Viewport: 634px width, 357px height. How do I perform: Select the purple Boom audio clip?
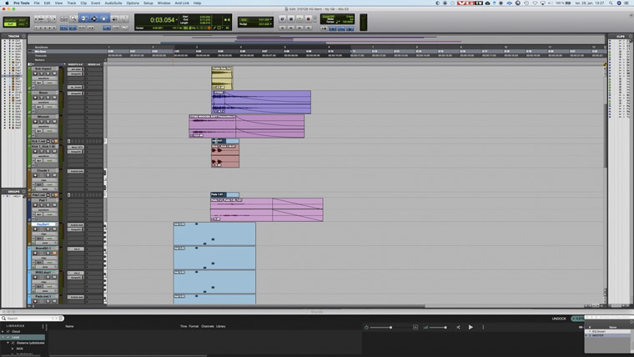click(x=261, y=103)
